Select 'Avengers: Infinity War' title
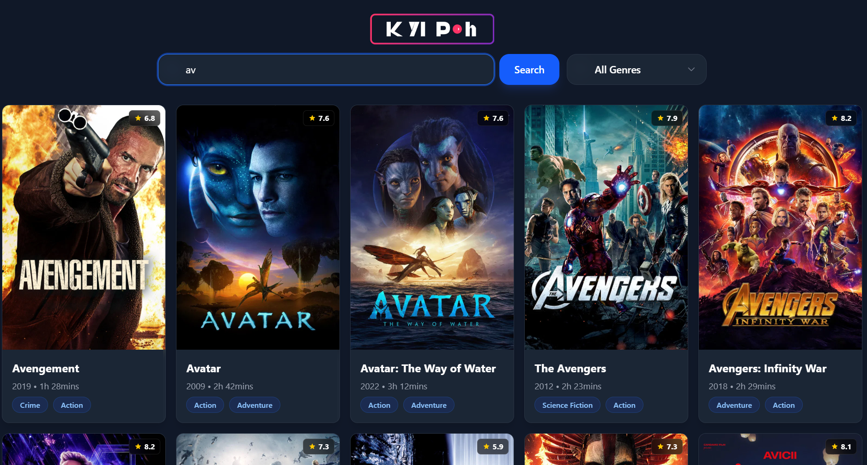The width and height of the screenshot is (867, 465). [768, 369]
